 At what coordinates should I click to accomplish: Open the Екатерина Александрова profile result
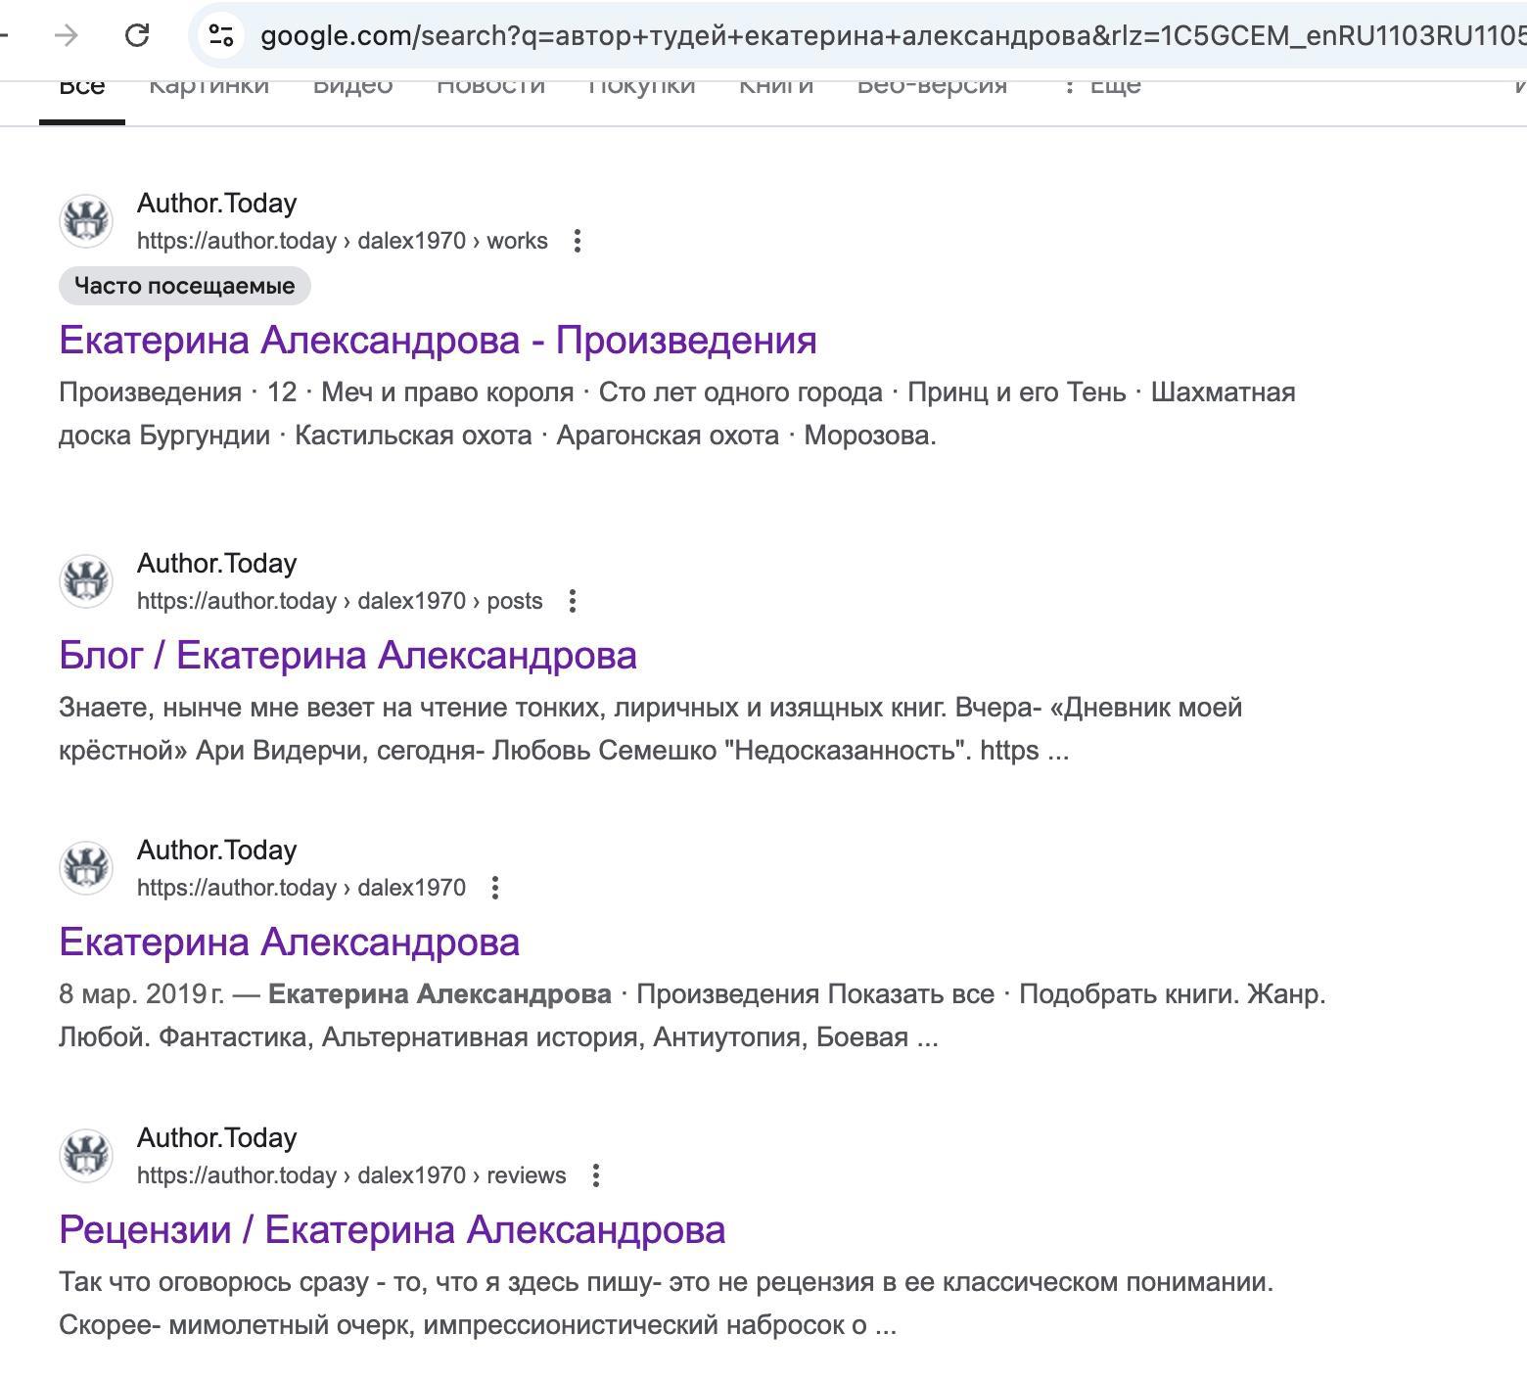tap(289, 943)
